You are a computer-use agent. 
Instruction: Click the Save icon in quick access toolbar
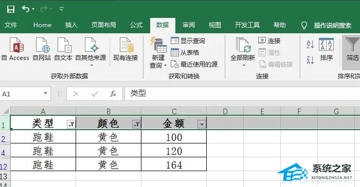pos(11,9)
